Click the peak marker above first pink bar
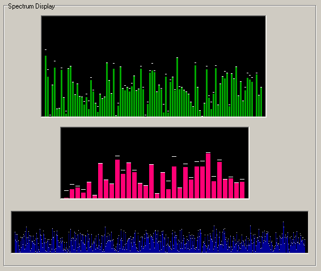Image resolution: width=321 pixels, height=271 pixels. pyautogui.click(x=66, y=190)
